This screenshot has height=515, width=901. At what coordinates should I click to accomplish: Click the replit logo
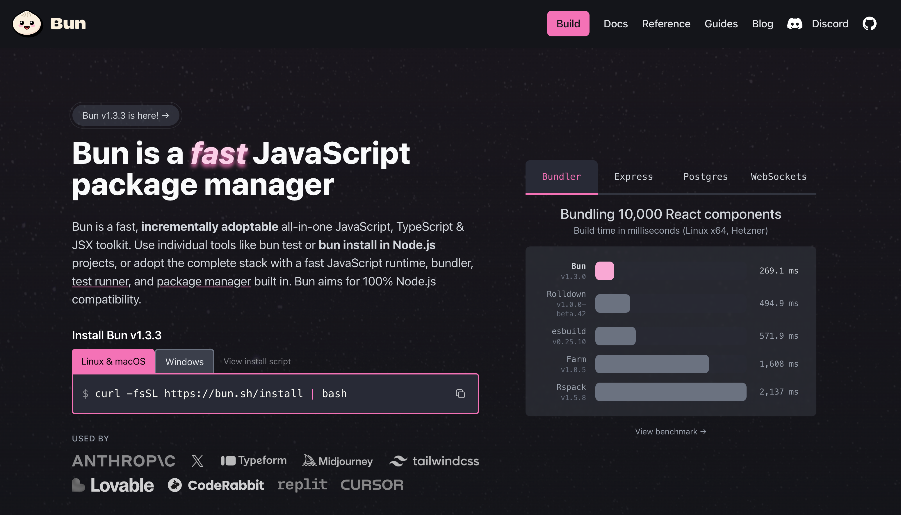tap(302, 484)
